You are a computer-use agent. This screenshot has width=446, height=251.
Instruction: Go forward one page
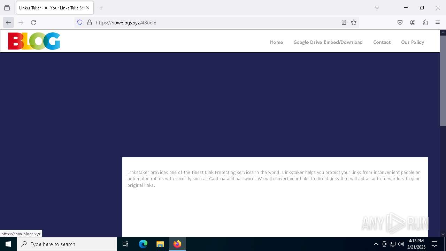[x=21, y=23]
